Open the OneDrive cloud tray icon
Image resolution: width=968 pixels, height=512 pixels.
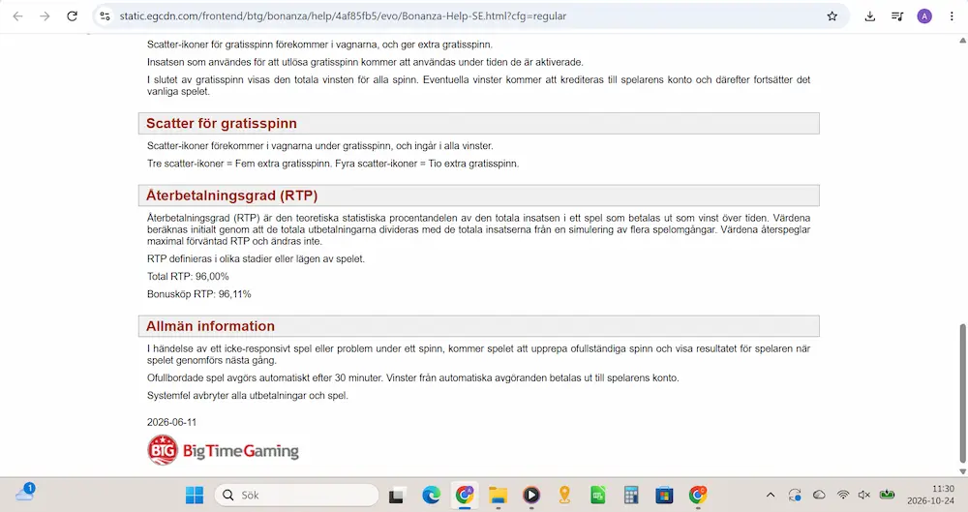pos(819,495)
